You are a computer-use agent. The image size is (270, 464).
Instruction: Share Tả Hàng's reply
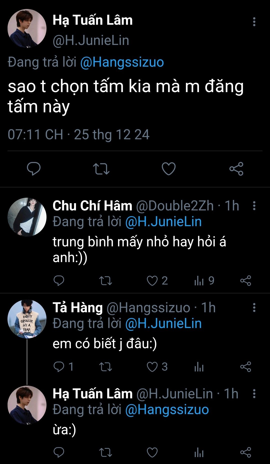[245, 367]
